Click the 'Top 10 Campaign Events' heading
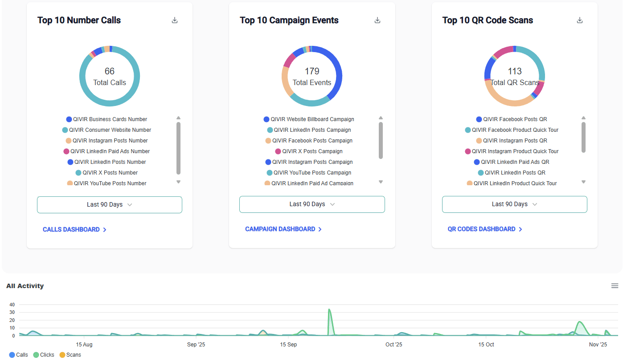 (x=289, y=20)
